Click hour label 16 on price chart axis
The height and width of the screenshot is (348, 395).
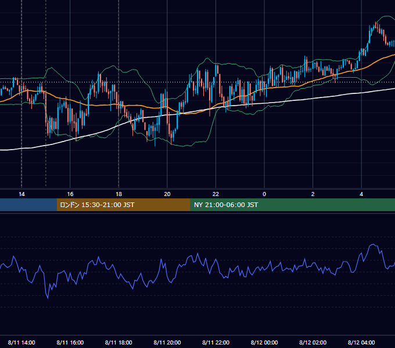tap(70, 194)
